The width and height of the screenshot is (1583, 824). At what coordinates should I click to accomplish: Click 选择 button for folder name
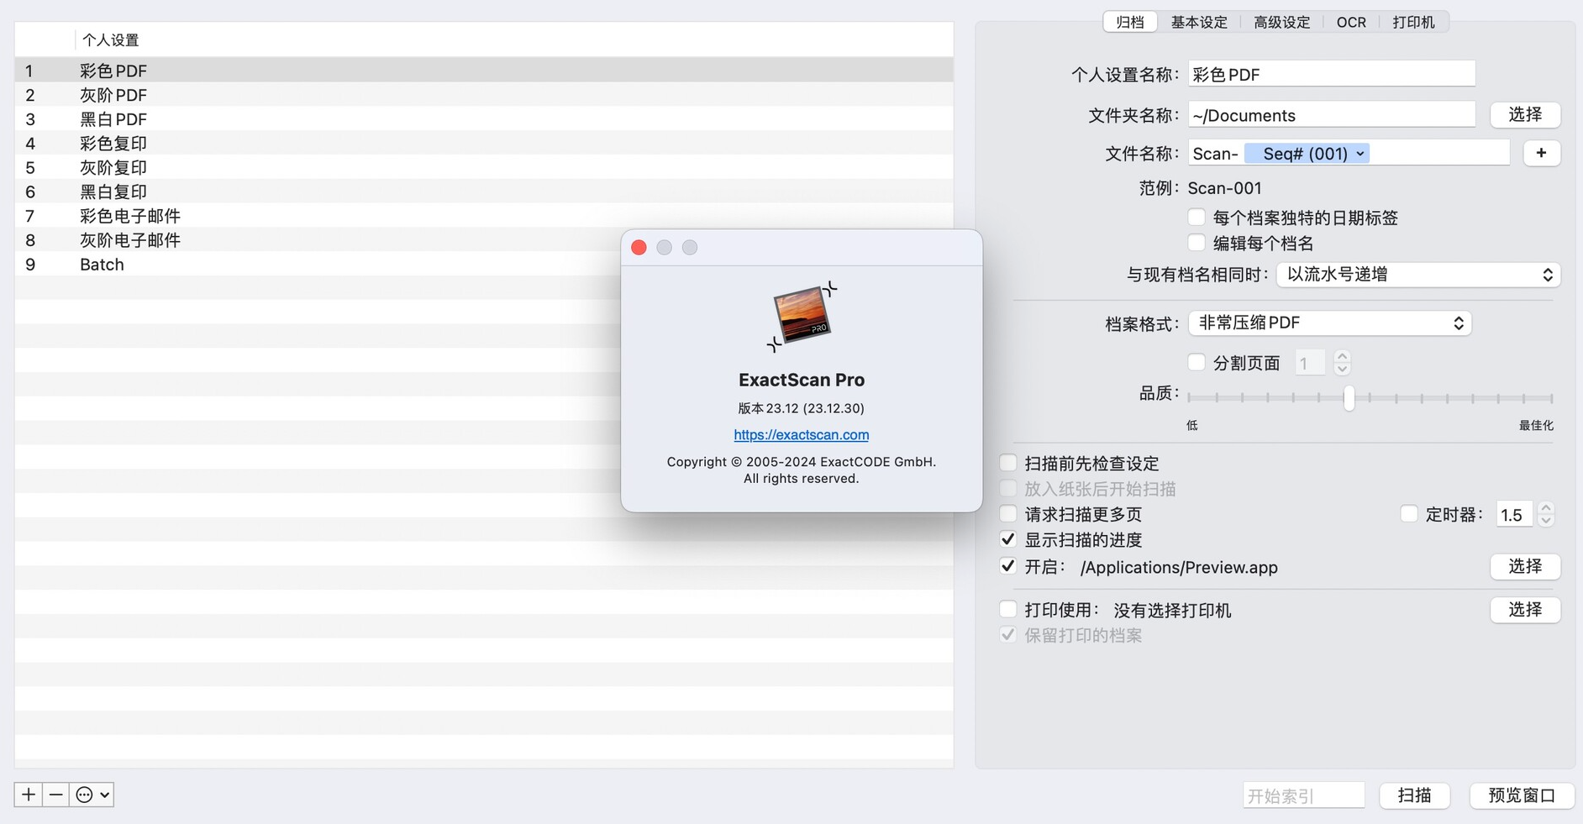point(1525,114)
